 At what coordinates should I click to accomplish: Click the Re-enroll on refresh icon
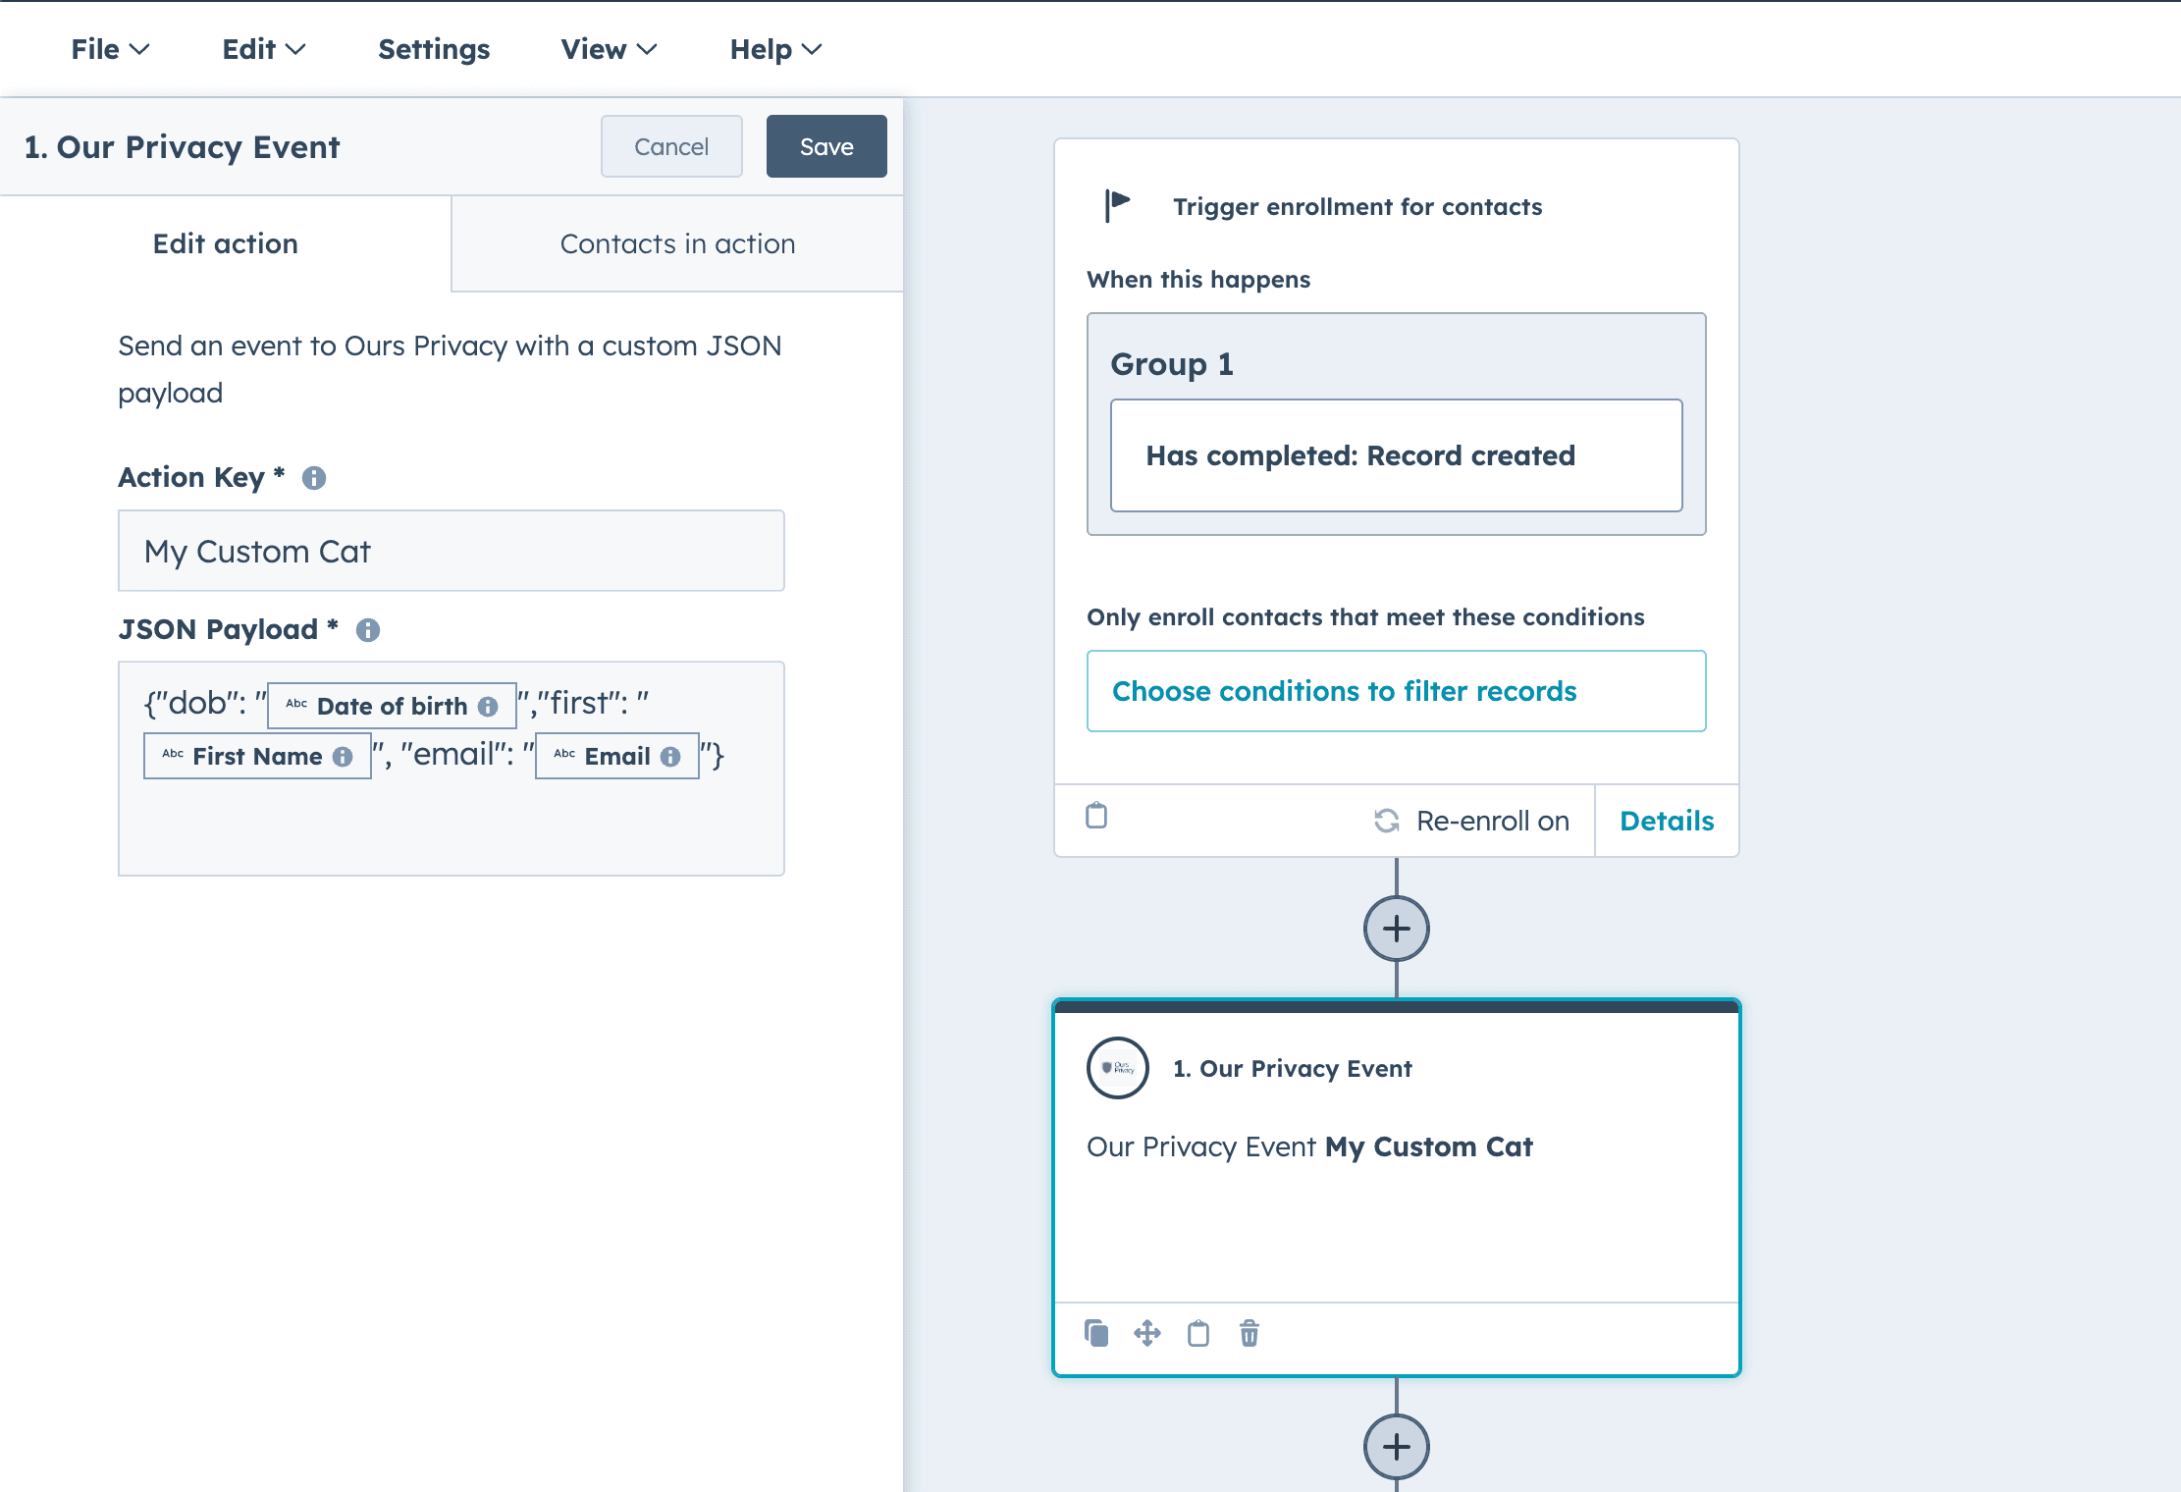tap(1387, 821)
